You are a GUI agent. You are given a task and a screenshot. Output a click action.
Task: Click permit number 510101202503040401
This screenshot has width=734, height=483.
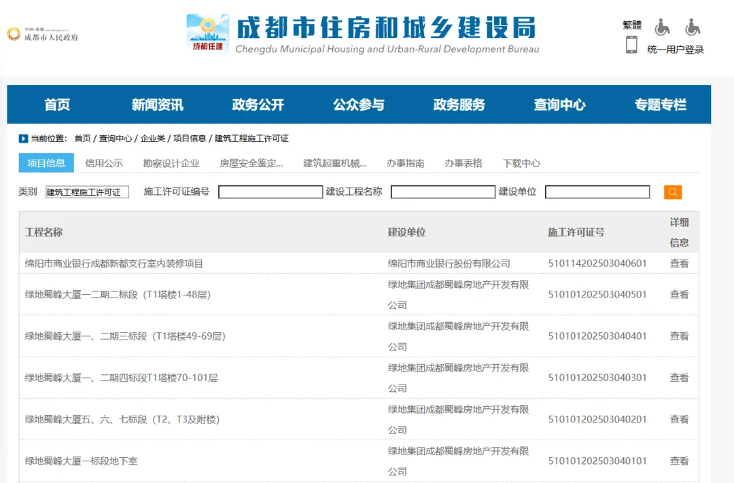click(597, 336)
